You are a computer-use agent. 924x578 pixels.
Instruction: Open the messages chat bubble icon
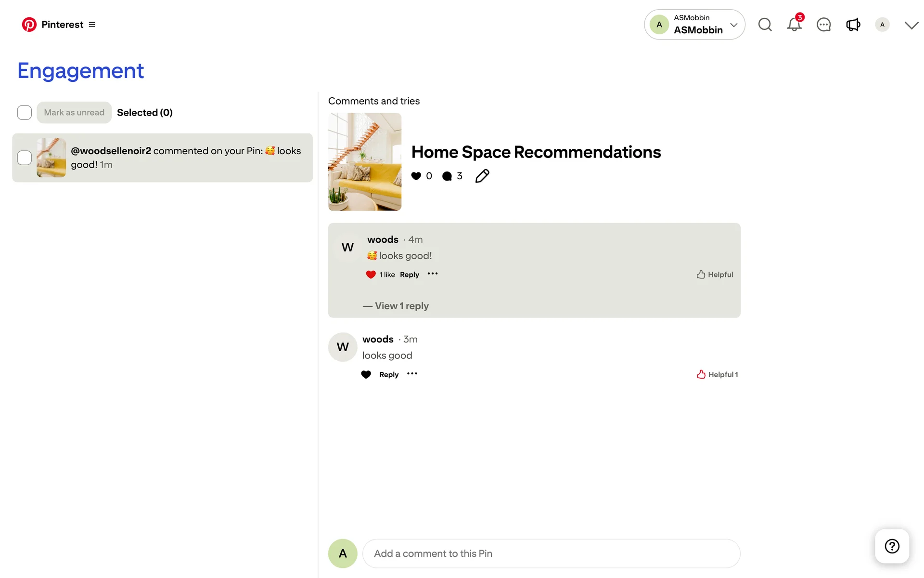tap(823, 25)
